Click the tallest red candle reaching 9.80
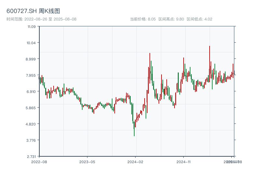Screen dimensions: 260x195 point(210,64)
